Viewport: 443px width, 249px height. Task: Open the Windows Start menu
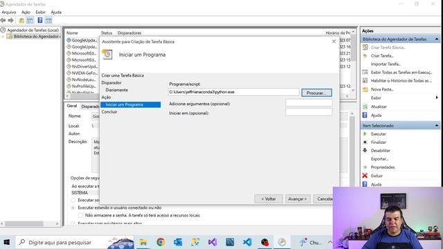(7, 242)
